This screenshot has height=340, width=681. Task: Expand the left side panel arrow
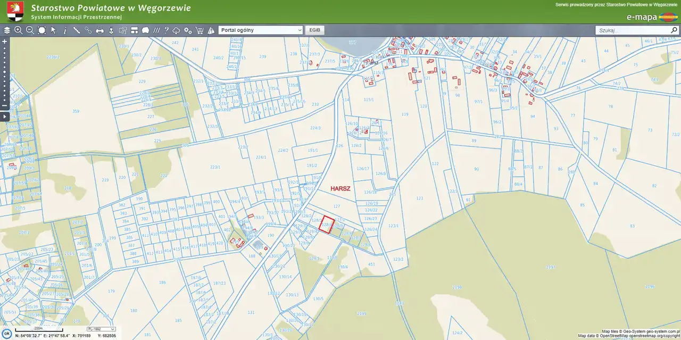(x=5, y=117)
